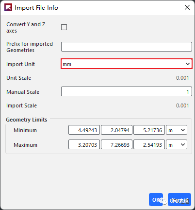The width and height of the screenshot is (195, 210).
Task: Enable the Convert Y and Z axes checkbox
Action: point(64,27)
